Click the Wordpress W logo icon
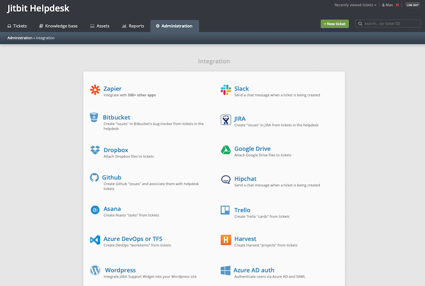This screenshot has height=286, width=425. tap(95, 270)
